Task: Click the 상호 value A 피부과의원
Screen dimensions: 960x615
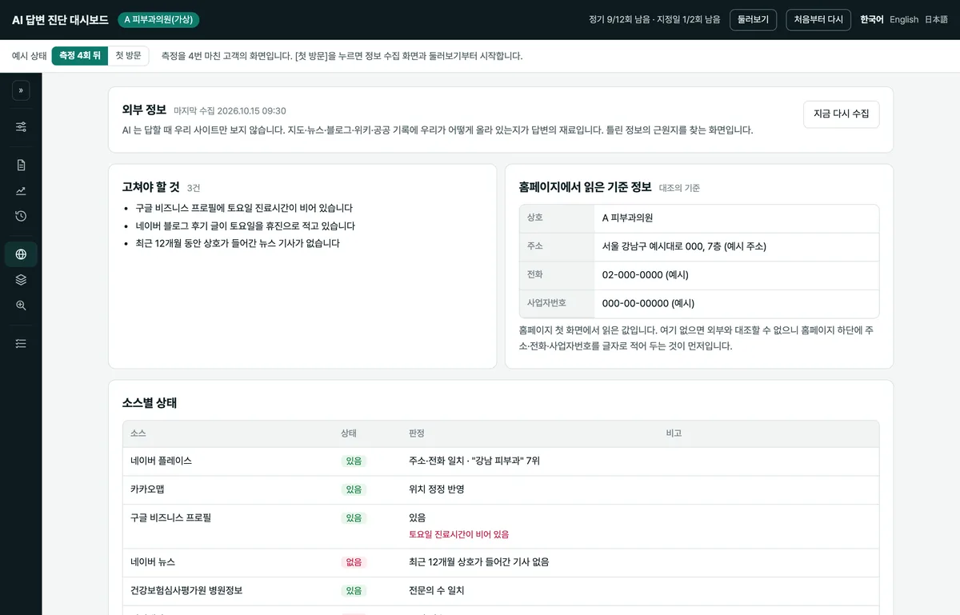Action: click(x=627, y=218)
